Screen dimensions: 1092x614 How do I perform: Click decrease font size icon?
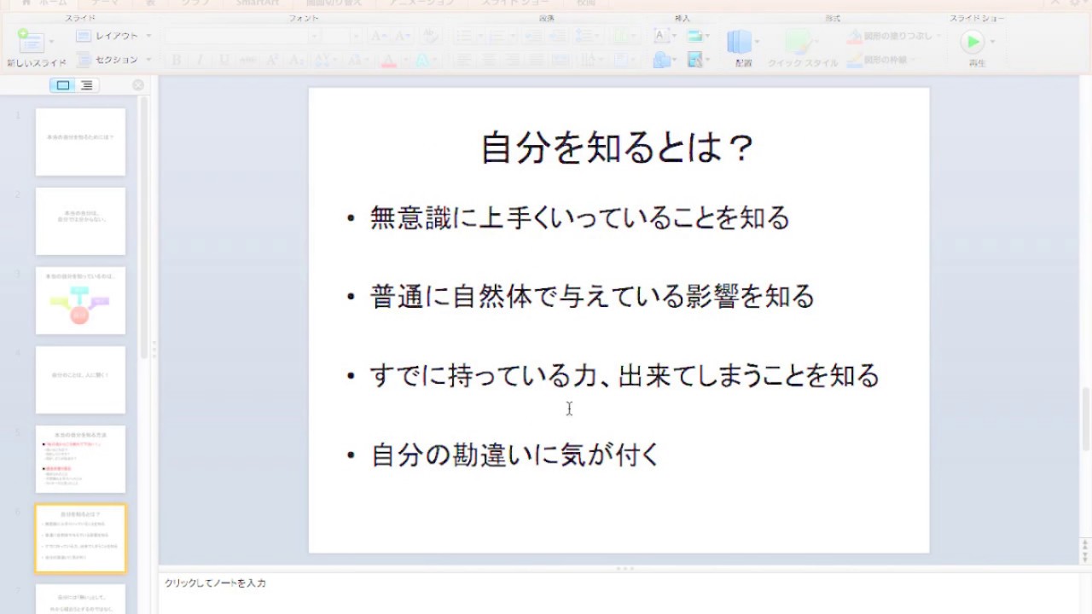click(x=402, y=36)
